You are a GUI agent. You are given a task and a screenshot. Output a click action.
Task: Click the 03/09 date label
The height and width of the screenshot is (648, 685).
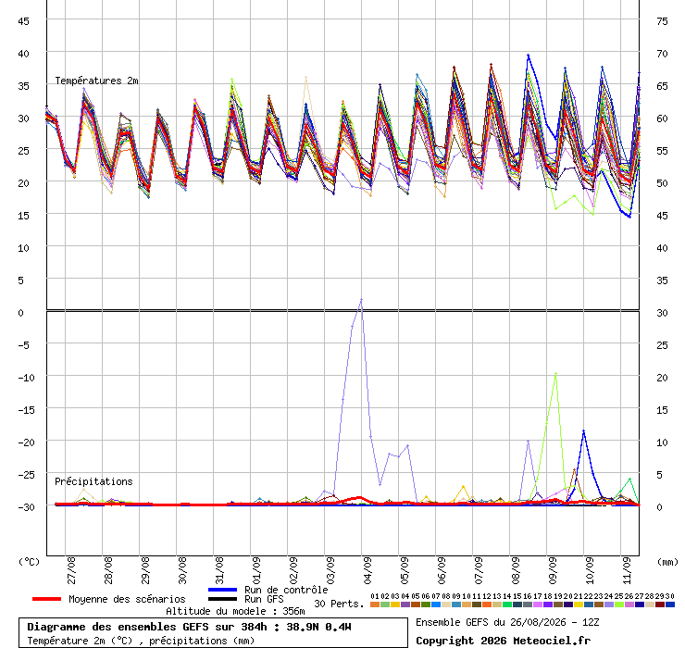330,570
